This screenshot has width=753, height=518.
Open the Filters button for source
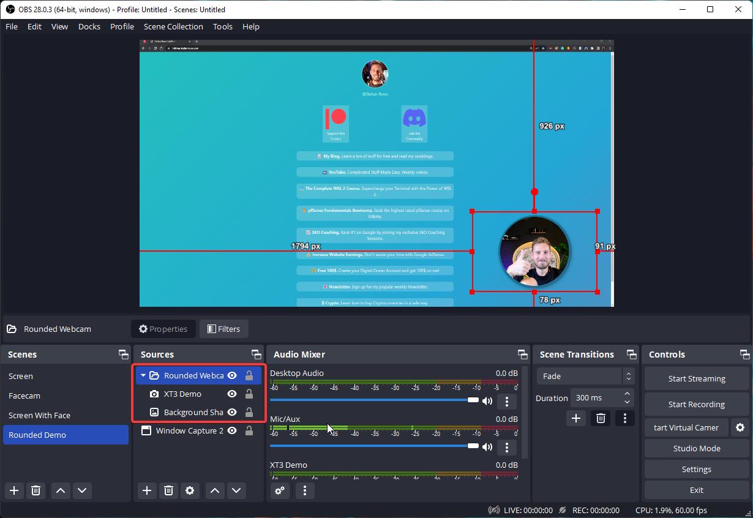click(x=223, y=329)
